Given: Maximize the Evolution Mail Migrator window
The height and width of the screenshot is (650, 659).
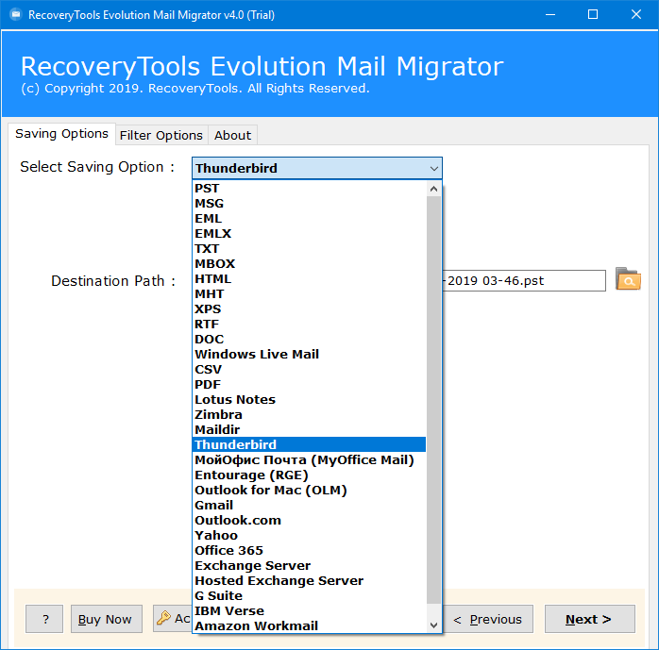Looking at the screenshot, I should pos(593,15).
